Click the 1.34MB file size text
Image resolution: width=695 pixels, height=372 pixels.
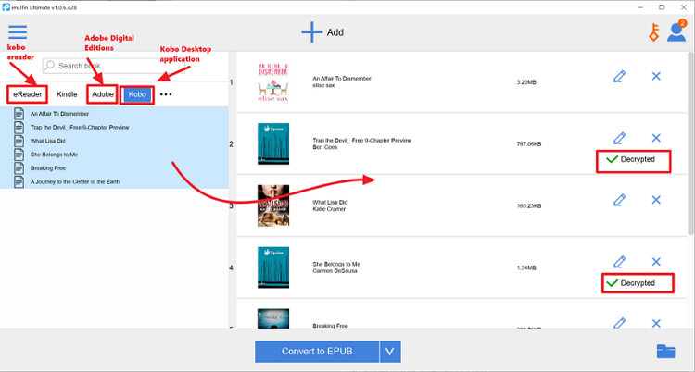coord(526,268)
